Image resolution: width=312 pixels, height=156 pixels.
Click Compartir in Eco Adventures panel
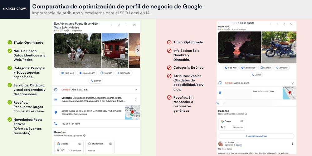[123, 73]
